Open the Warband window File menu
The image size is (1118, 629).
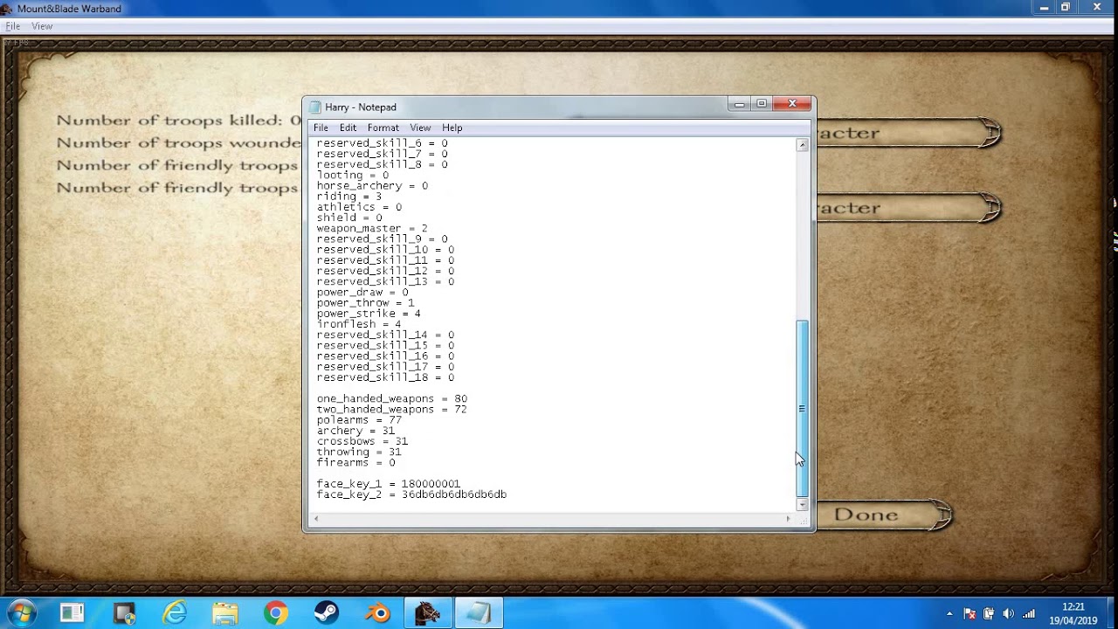coord(13,26)
